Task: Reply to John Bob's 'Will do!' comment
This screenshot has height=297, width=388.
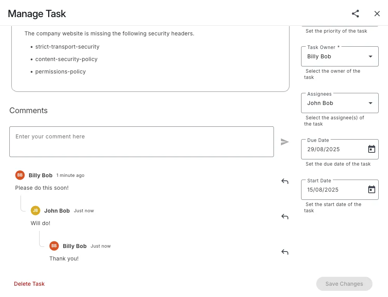Action: click(x=285, y=217)
